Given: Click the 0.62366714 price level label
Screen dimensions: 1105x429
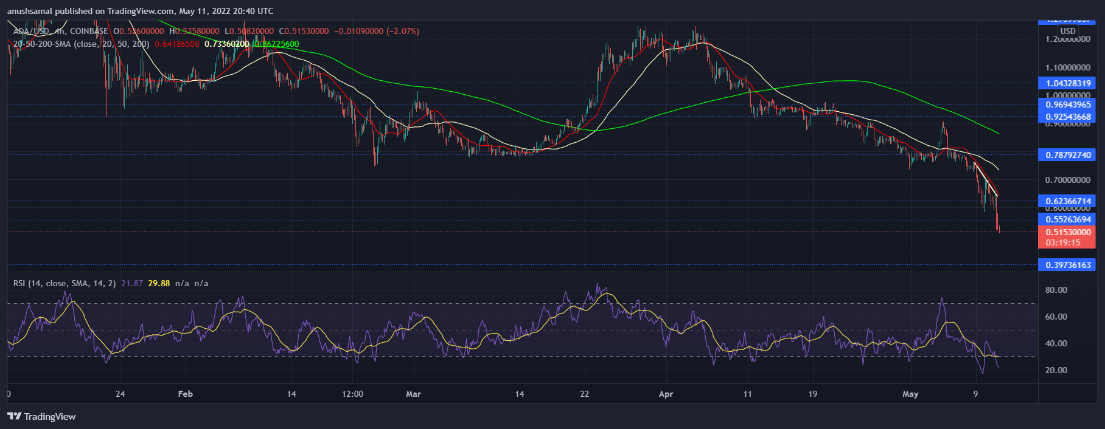Looking at the screenshot, I should pos(1068,201).
